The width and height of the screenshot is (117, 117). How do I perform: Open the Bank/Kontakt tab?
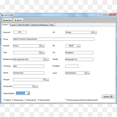pos(24,25)
